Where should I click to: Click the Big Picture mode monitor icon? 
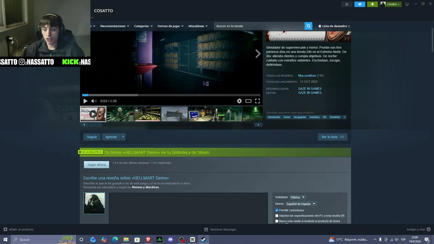point(407,4)
